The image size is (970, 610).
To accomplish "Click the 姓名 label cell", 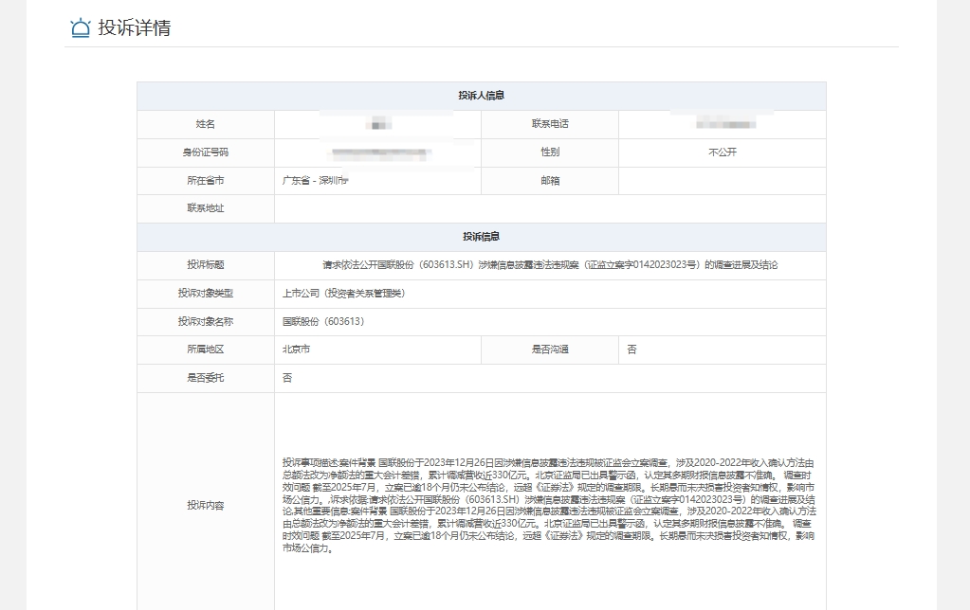I will pos(206,124).
